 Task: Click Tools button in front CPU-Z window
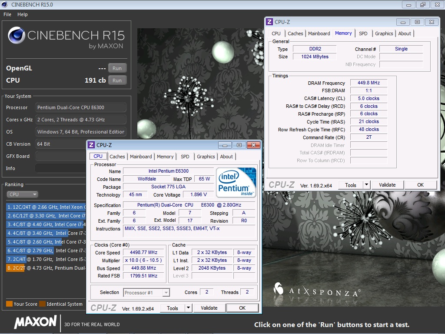coord(172,308)
